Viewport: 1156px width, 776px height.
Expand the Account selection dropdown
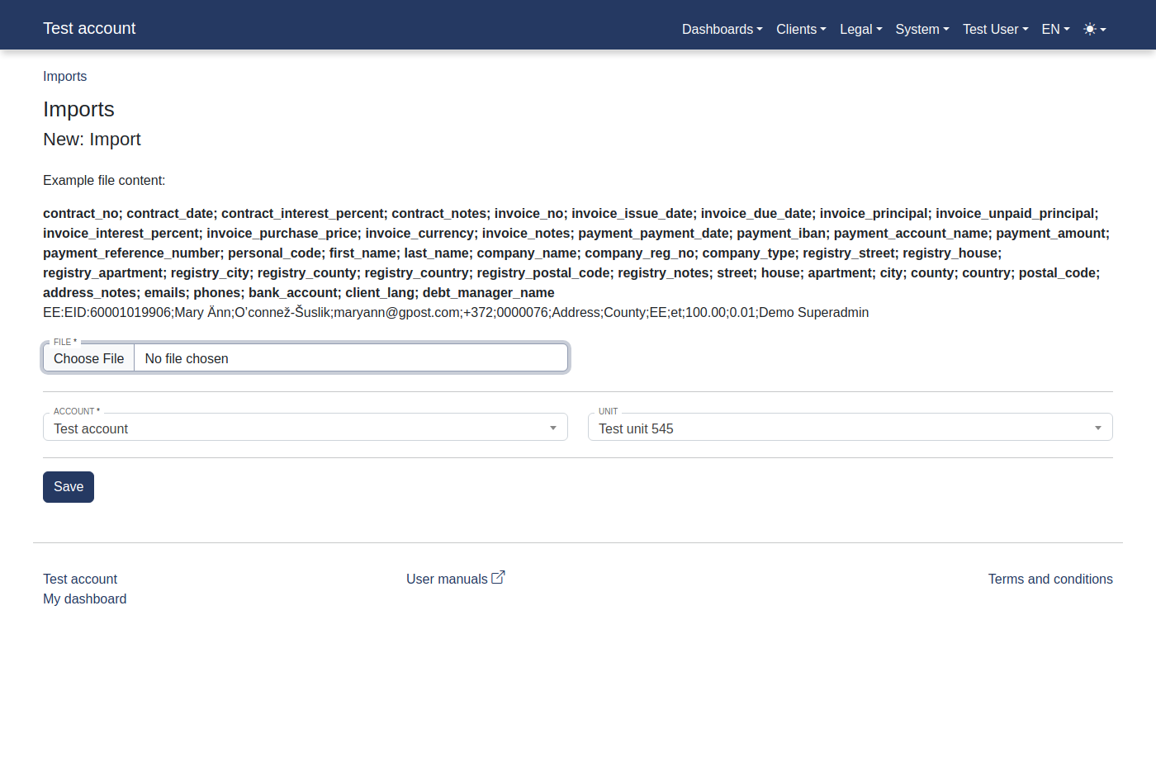[552, 428]
